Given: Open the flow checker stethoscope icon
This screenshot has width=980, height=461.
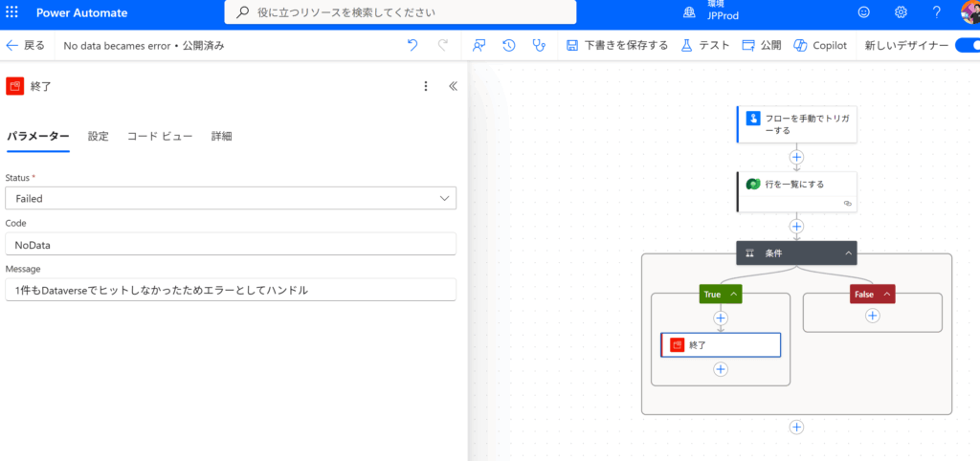Looking at the screenshot, I should pos(540,45).
